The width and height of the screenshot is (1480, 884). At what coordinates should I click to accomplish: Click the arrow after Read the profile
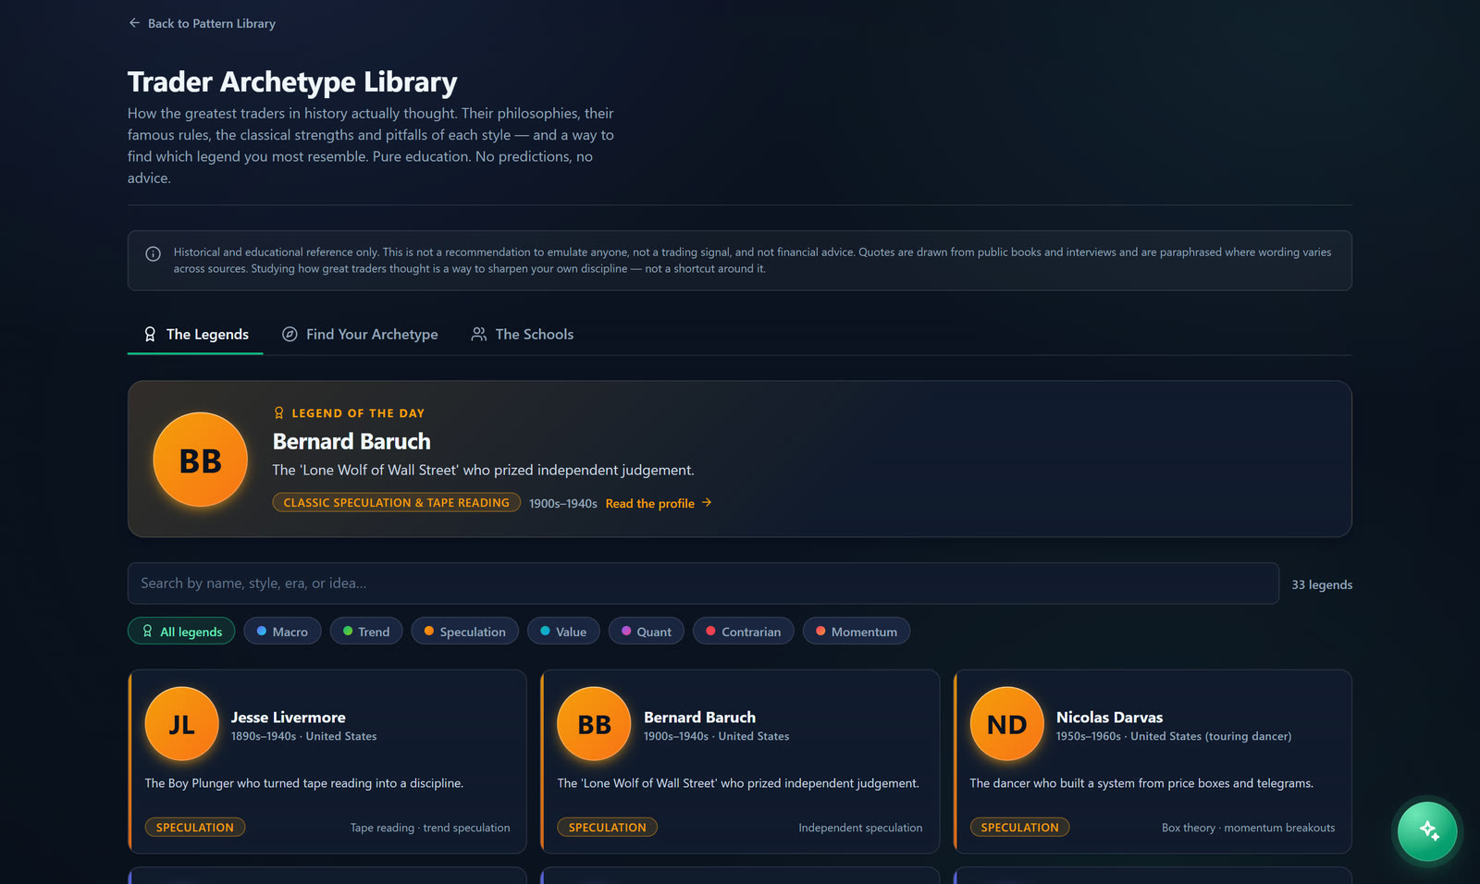[707, 502]
